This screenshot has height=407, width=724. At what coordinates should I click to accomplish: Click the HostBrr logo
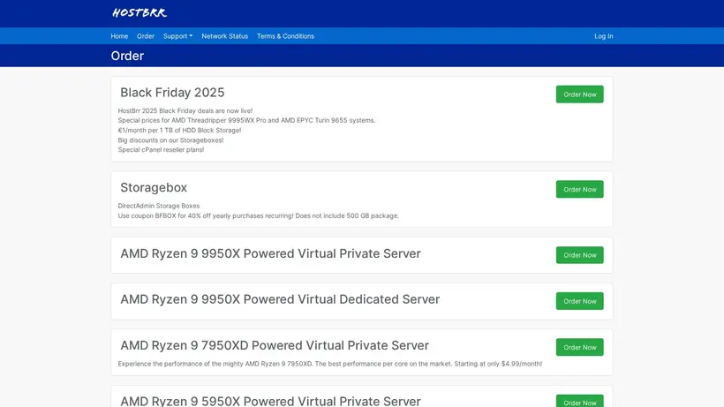click(139, 12)
